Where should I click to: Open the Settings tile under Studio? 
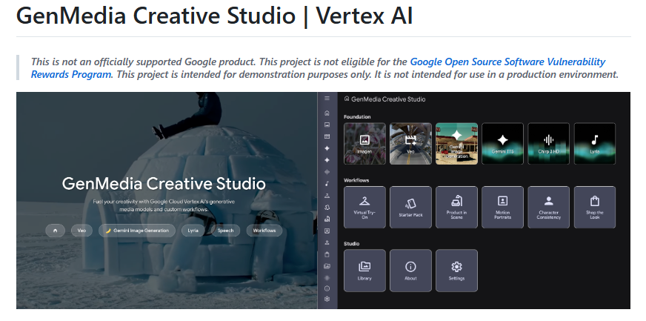[456, 271]
